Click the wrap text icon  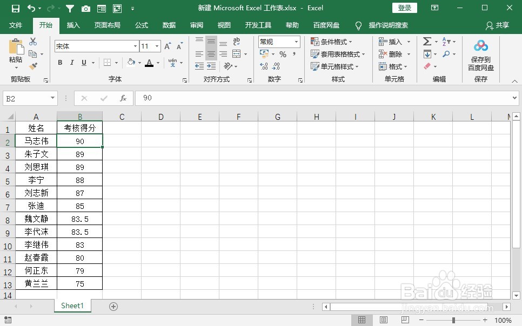[x=236, y=41]
